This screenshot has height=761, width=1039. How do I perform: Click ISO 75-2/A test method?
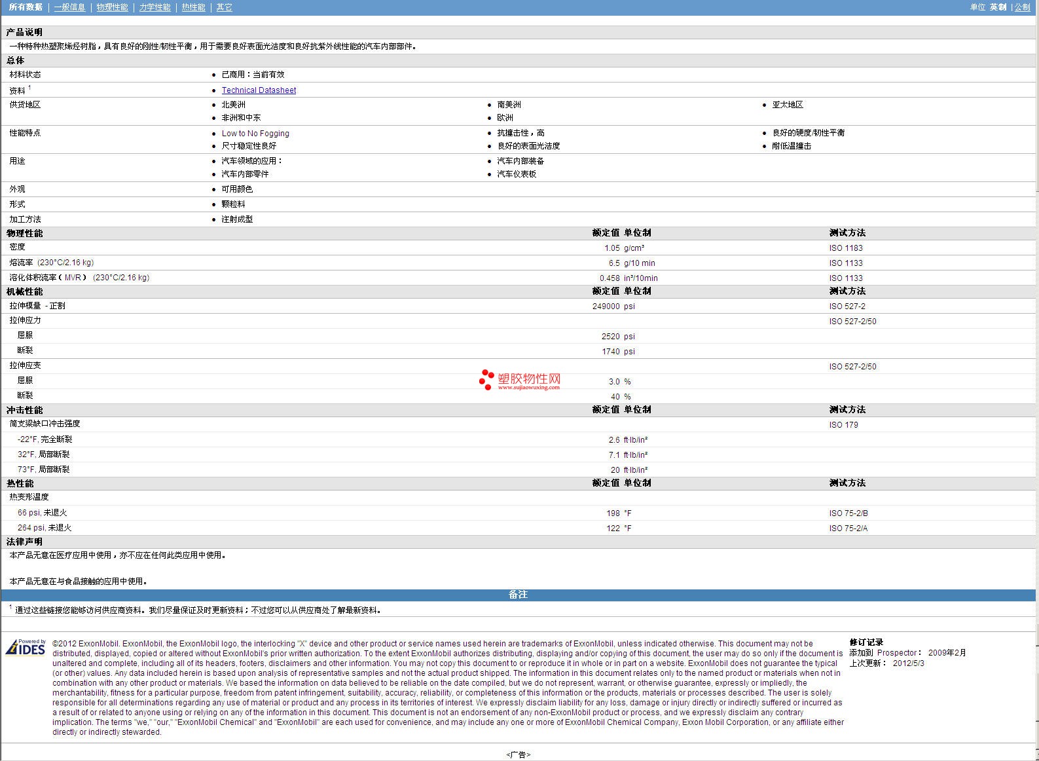848,529
